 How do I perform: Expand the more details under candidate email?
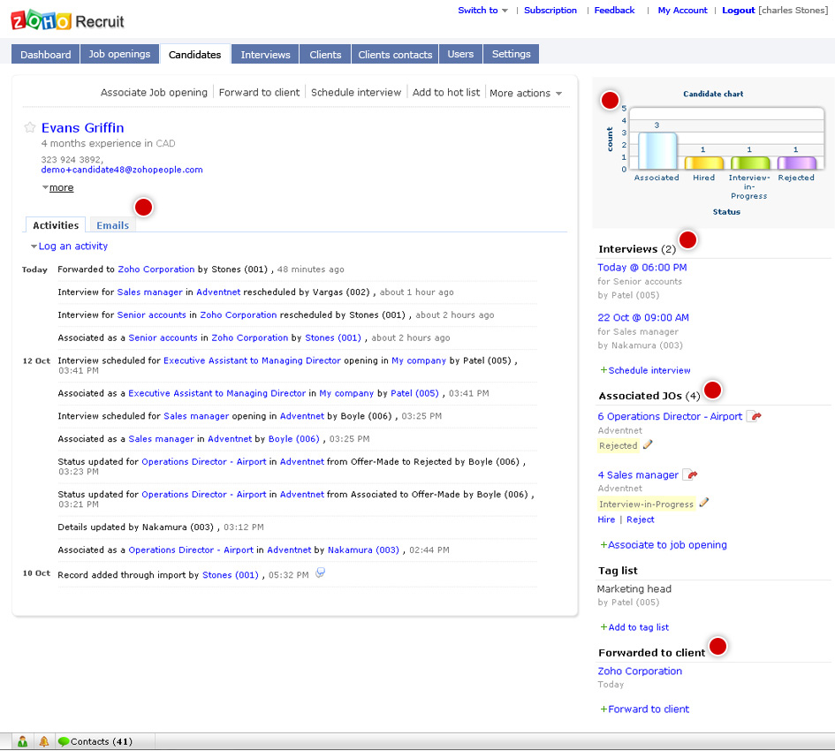[61, 187]
